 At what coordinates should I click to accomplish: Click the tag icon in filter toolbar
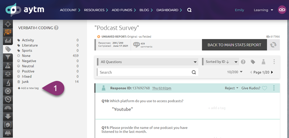pos(253,62)
